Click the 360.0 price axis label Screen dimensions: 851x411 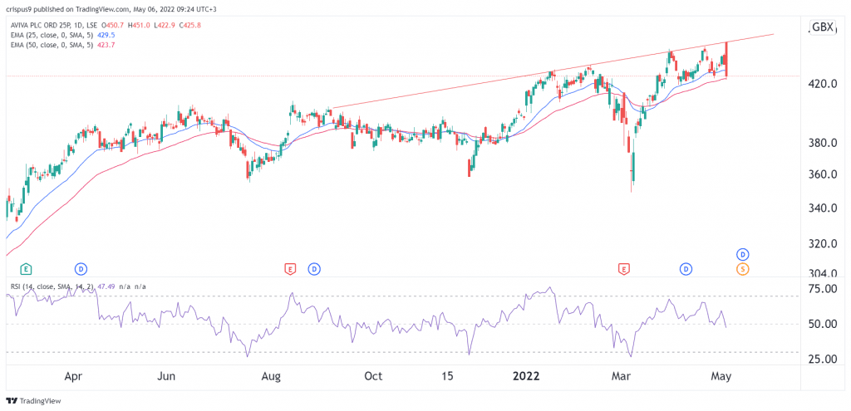point(824,174)
